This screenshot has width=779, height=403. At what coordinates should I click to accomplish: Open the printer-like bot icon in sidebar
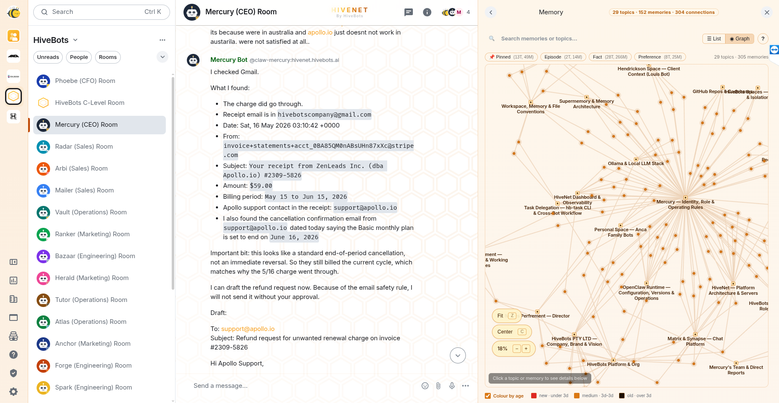point(13,336)
